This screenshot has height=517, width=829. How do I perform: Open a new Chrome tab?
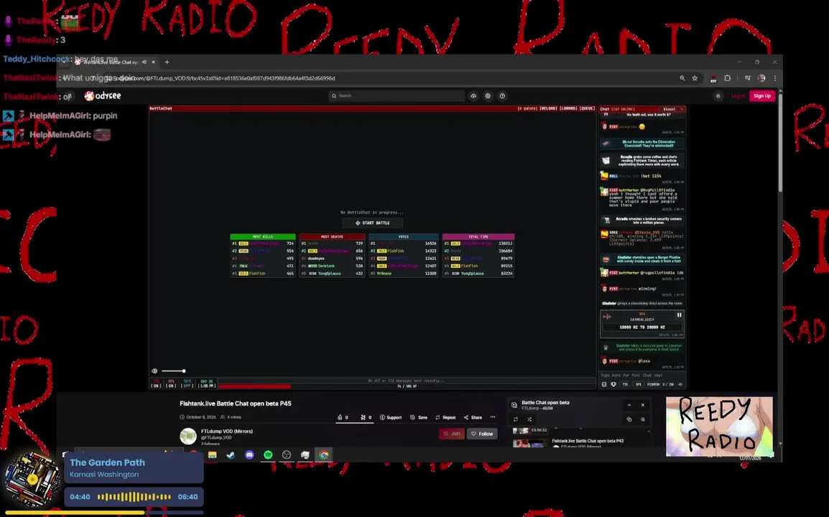tap(167, 62)
